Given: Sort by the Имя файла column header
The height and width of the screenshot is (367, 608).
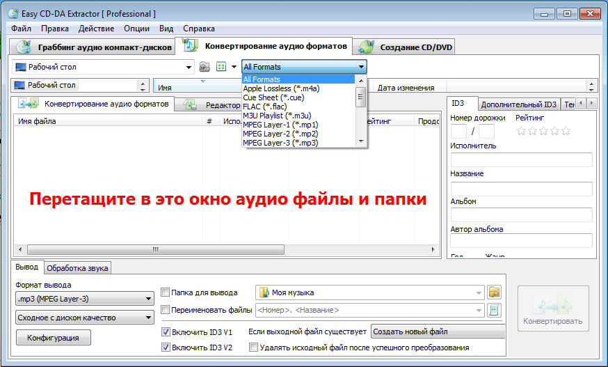Looking at the screenshot, I should pos(108,121).
